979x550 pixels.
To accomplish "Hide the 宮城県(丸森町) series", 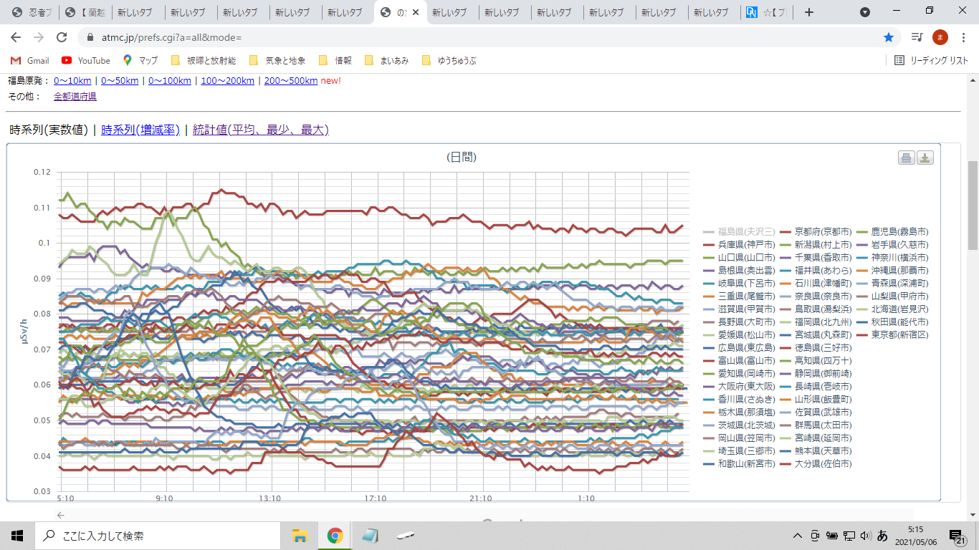I will 816,334.
